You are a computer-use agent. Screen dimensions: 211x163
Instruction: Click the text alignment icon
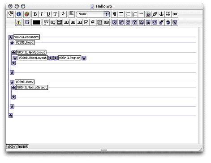(71, 14)
